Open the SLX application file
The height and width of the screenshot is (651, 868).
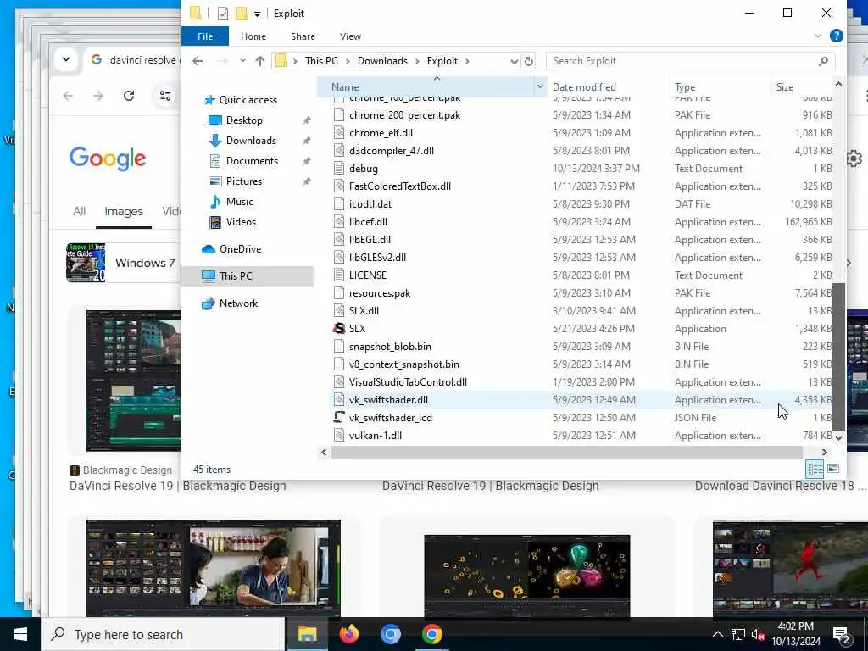click(x=357, y=328)
